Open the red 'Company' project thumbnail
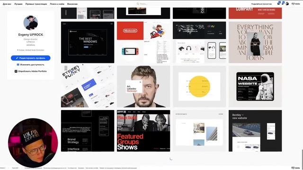This screenshot has width=303, height=170. coord(255,13)
